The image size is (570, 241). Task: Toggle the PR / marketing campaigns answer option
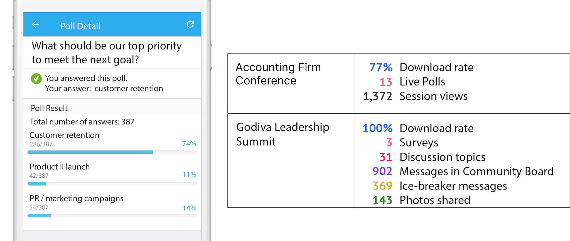pos(76,198)
